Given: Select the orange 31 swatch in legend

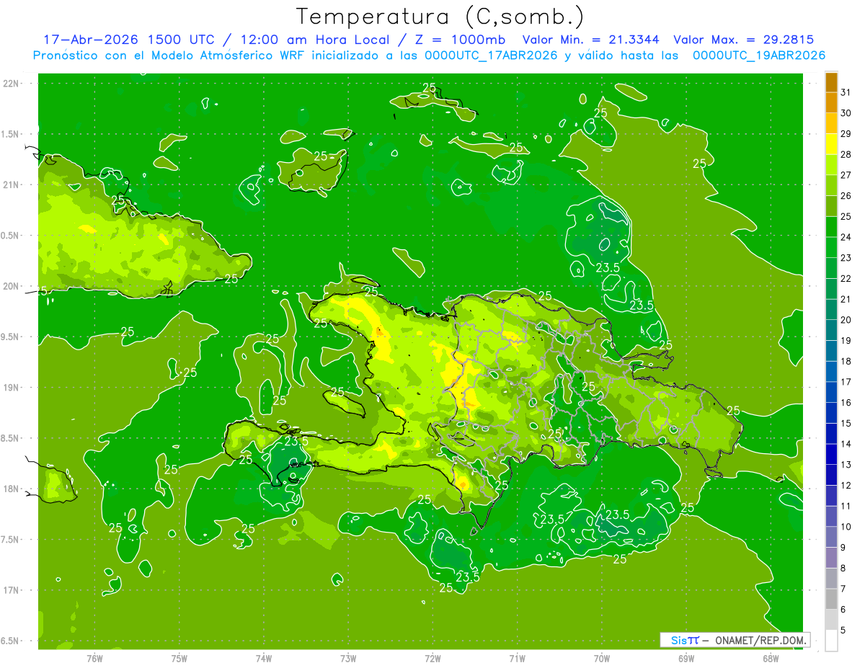Looking at the screenshot, I should pyautogui.click(x=831, y=82).
